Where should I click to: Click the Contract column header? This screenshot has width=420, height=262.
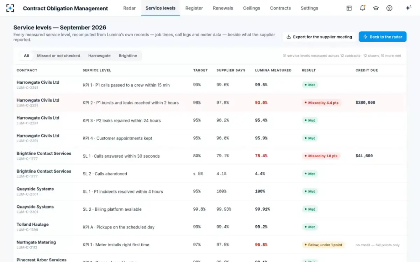(x=27, y=70)
